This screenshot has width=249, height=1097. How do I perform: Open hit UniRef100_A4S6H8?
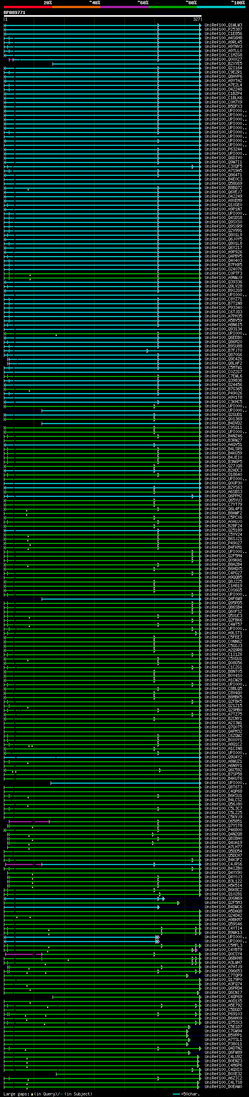click(x=223, y=38)
